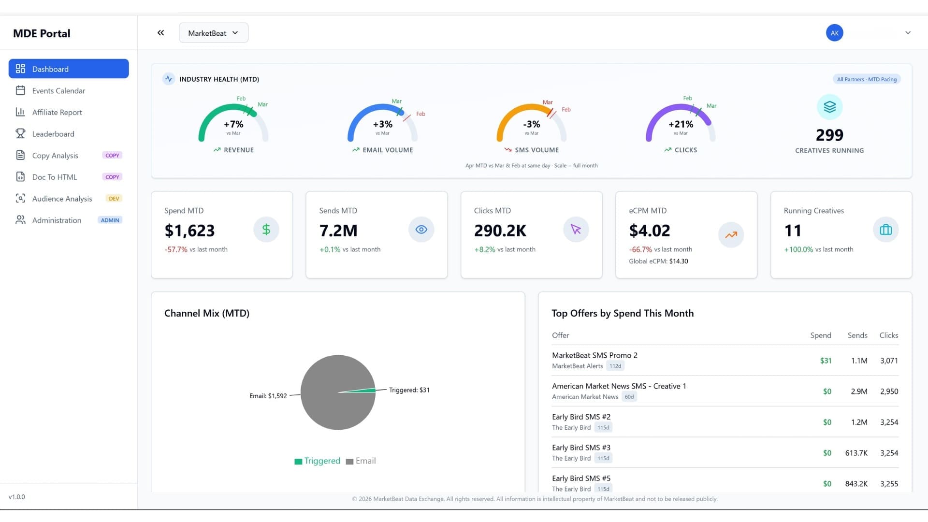Open Leaderboard from sidebar

pyautogui.click(x=53, y=134)
